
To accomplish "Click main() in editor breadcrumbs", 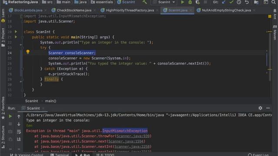I will coord(50,101).
